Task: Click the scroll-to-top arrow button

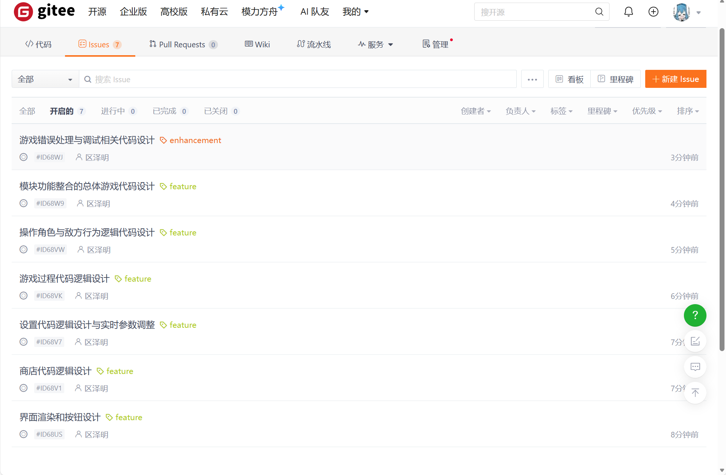Action: coord(695,393)
